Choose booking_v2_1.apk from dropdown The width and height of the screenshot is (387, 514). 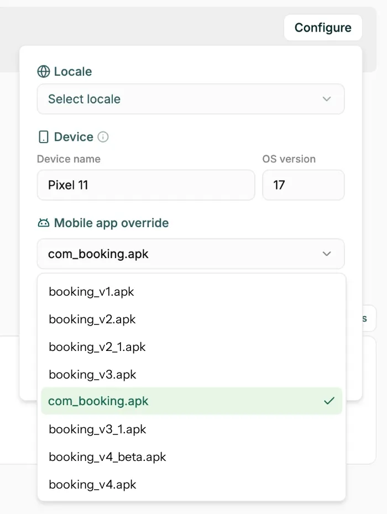[191, 347]
